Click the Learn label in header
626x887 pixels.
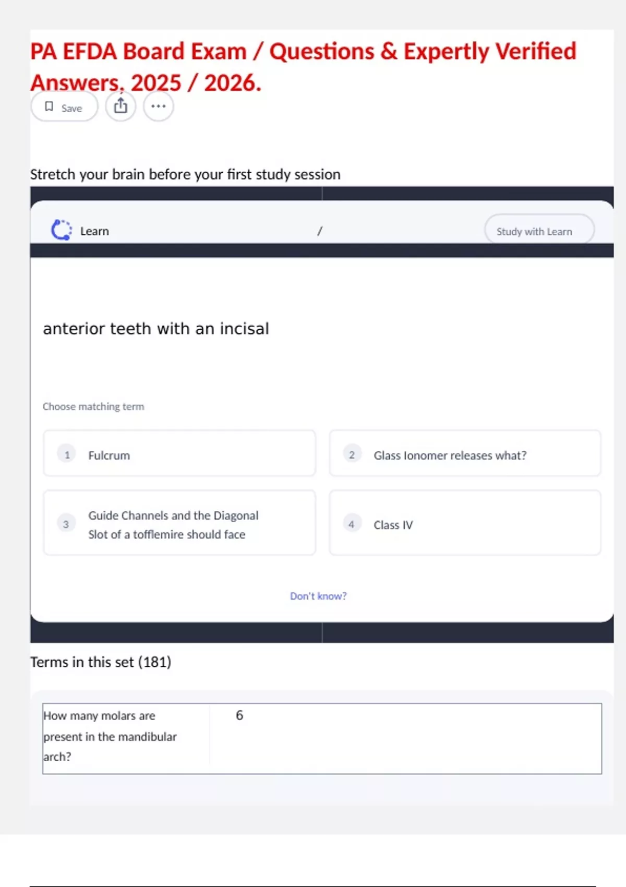click(94, 231)
